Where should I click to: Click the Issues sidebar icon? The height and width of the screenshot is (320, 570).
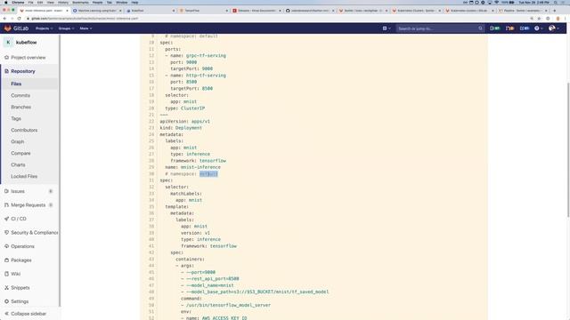(6, 191)
